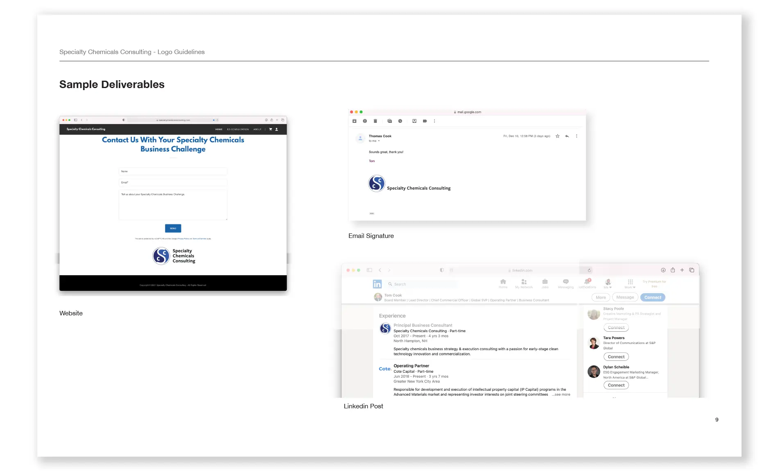Star the email from Thomas Cook
Screen dimensions: 778x471
[x=557, y=136]
